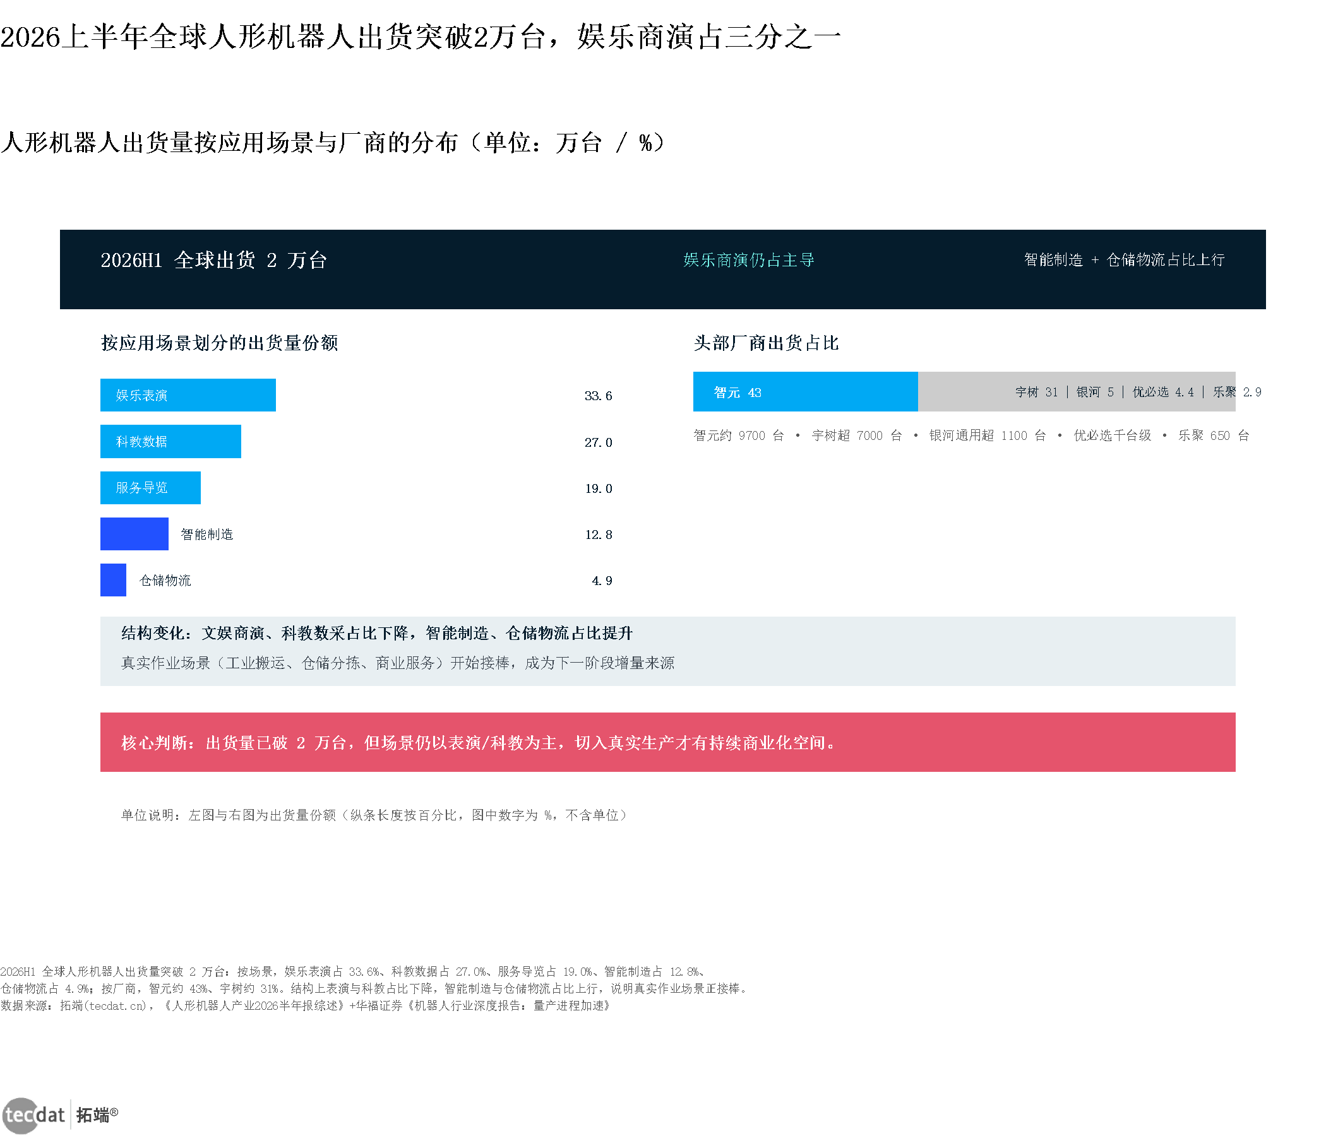Click the 乐聚 2.9 label

point(1237,391)
